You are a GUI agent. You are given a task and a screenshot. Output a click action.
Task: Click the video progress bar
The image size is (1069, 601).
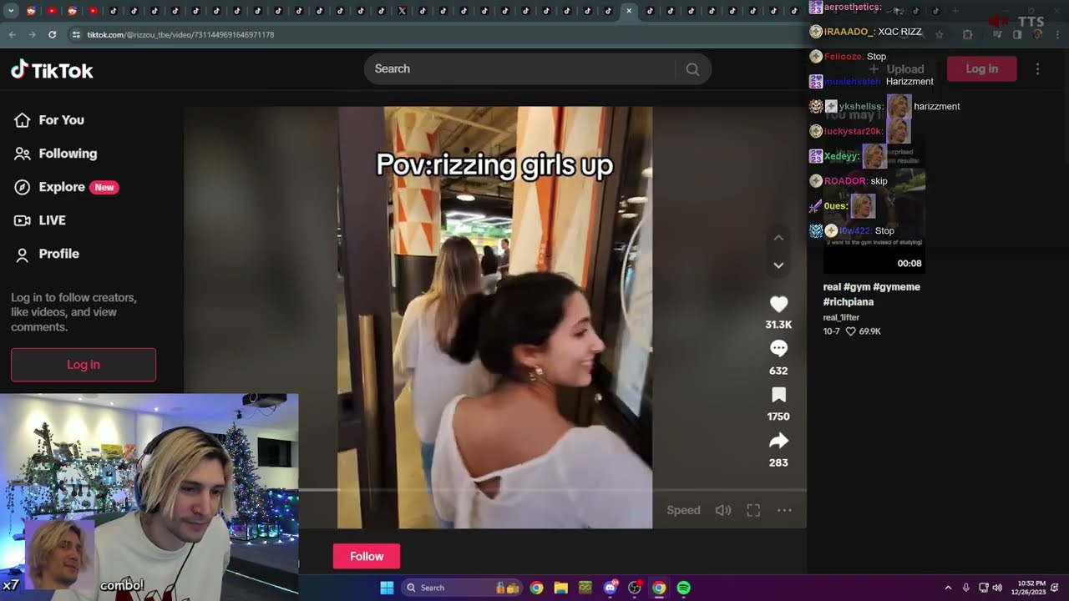point(553,490)
